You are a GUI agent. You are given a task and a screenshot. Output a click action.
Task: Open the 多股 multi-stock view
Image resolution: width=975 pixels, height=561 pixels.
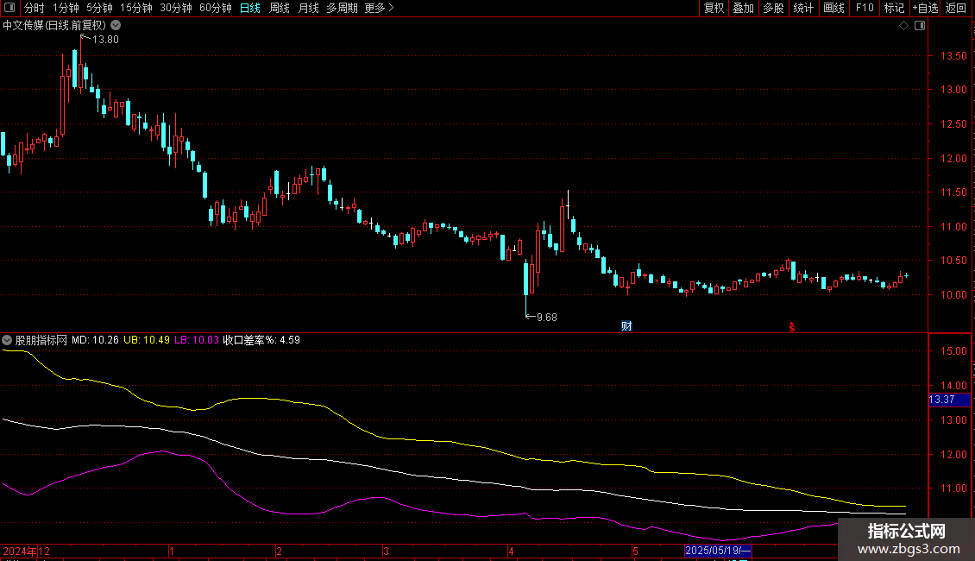point(774,8)
